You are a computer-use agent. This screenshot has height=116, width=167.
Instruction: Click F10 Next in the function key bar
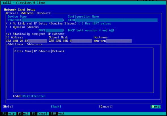(58, 113)
